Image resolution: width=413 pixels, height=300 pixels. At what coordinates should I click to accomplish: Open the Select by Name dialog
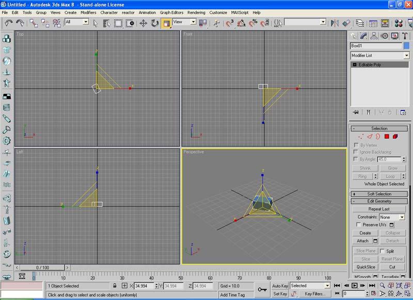pyautogui.click(x=107, y=23)
